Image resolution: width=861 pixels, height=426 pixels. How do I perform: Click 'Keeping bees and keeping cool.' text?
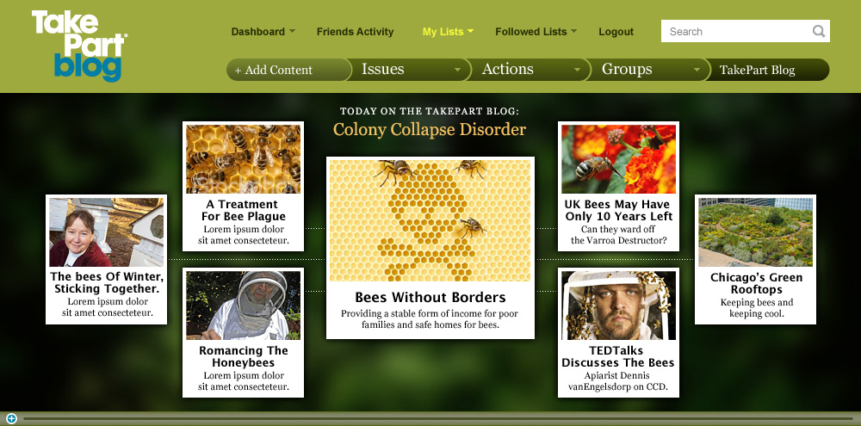(x=756, y=308)
